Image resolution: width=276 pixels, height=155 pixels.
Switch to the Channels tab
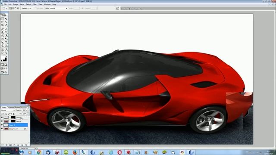pos(11,107)
